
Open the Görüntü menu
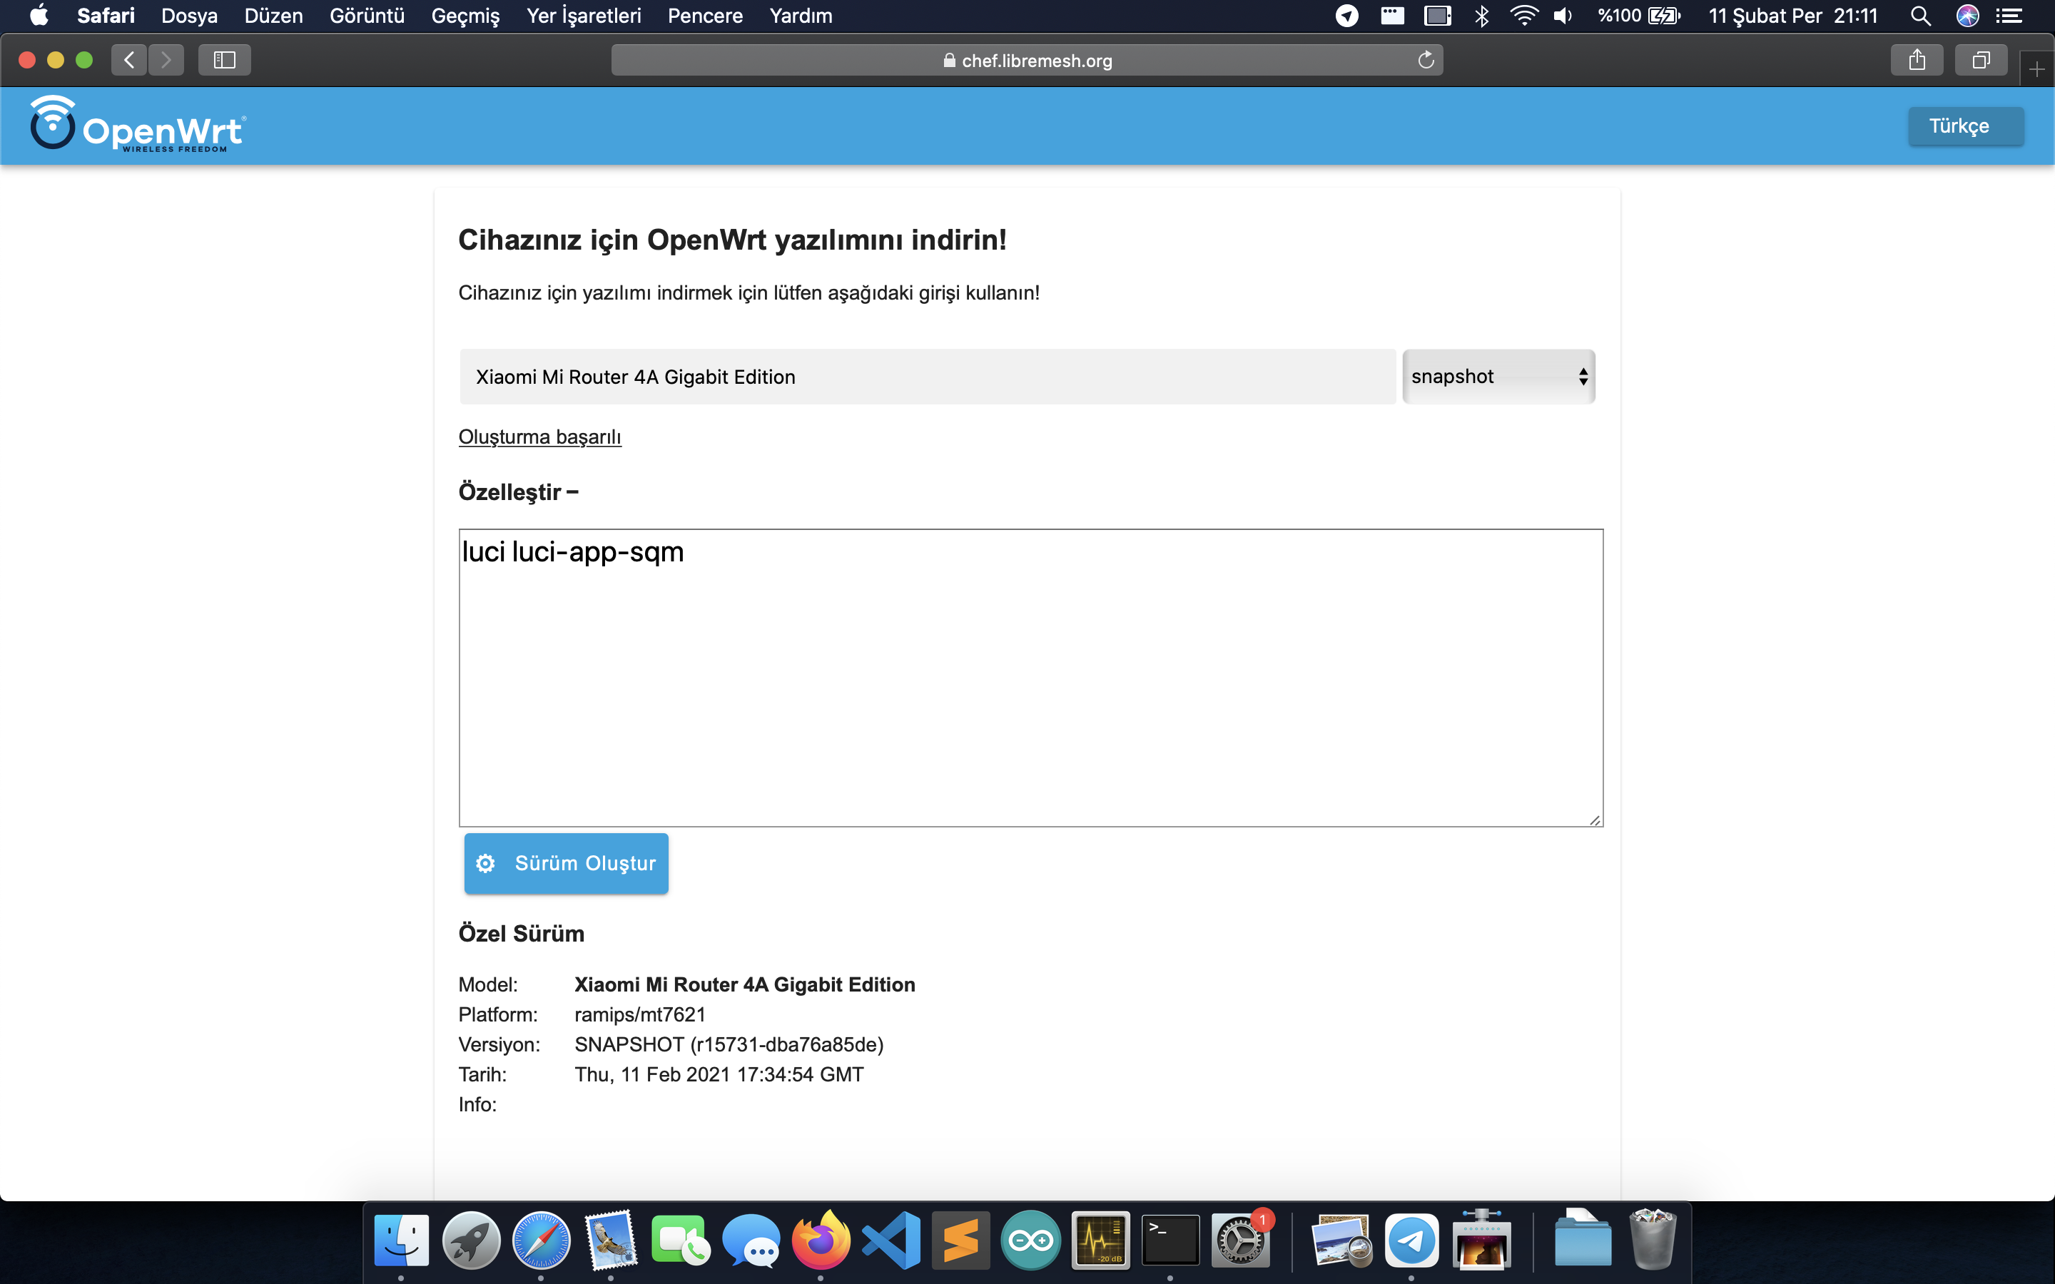tap(367, 15)
